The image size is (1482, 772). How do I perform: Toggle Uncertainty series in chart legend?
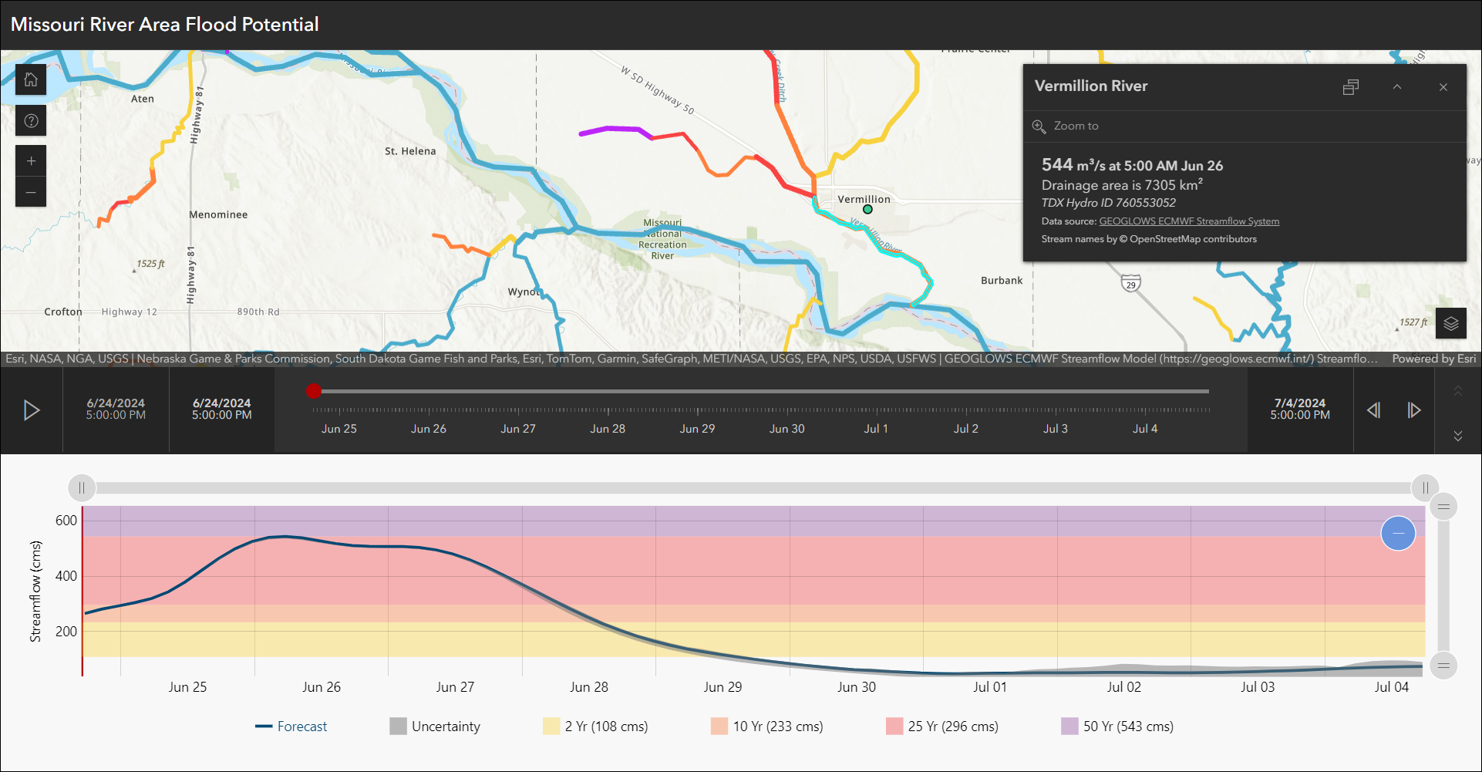[435, 726]
